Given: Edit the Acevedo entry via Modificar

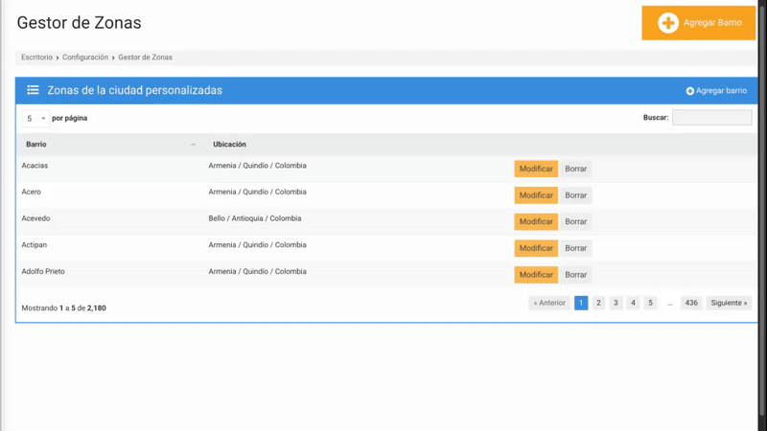Looking at the screenshot, I should pyautogui.click(x=536, y=221).
